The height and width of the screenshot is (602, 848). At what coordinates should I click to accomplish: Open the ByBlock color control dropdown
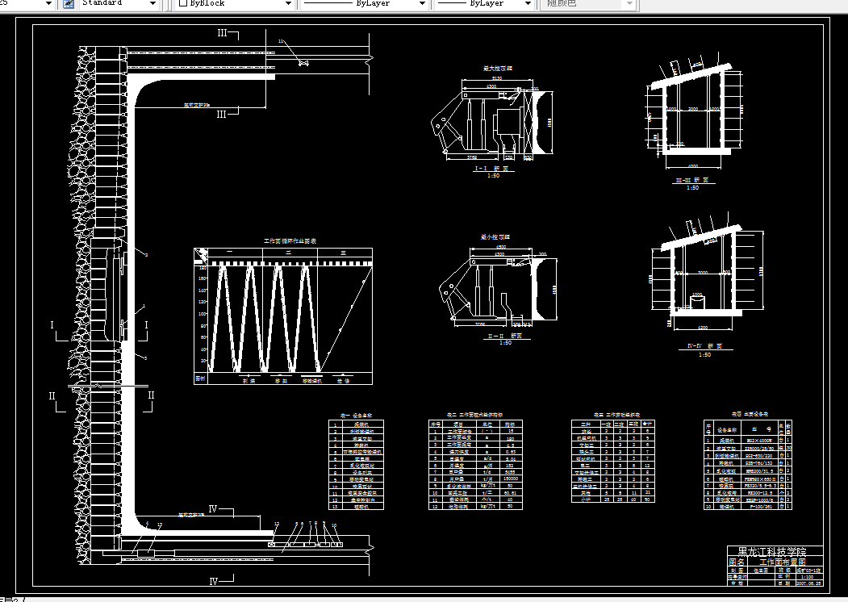(x=288, y=4)
